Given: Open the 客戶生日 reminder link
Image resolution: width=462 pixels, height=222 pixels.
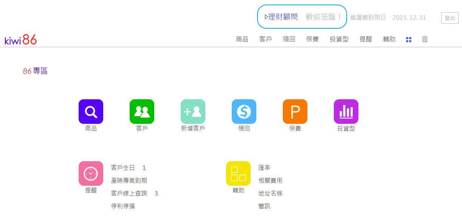Looking at the screenshot, I should [x=123, y=168].
